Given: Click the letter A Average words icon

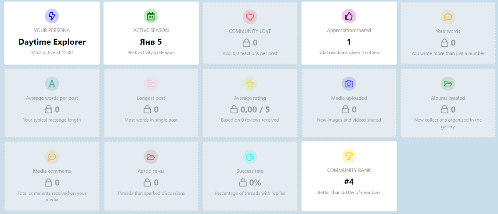Looking at the screenshot, I should pos(52,84).
